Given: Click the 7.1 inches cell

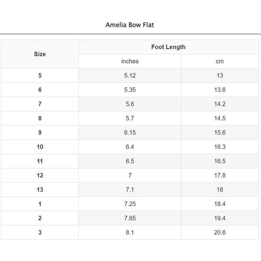Looking at the screenshot, I should coord(130,190).
